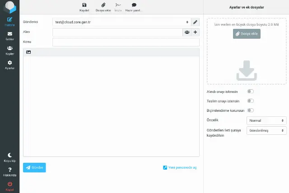Open Gönderilmiş save folder dropdown

coord(266,130)
